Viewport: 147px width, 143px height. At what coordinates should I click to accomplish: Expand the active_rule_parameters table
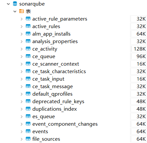[22, 19]
